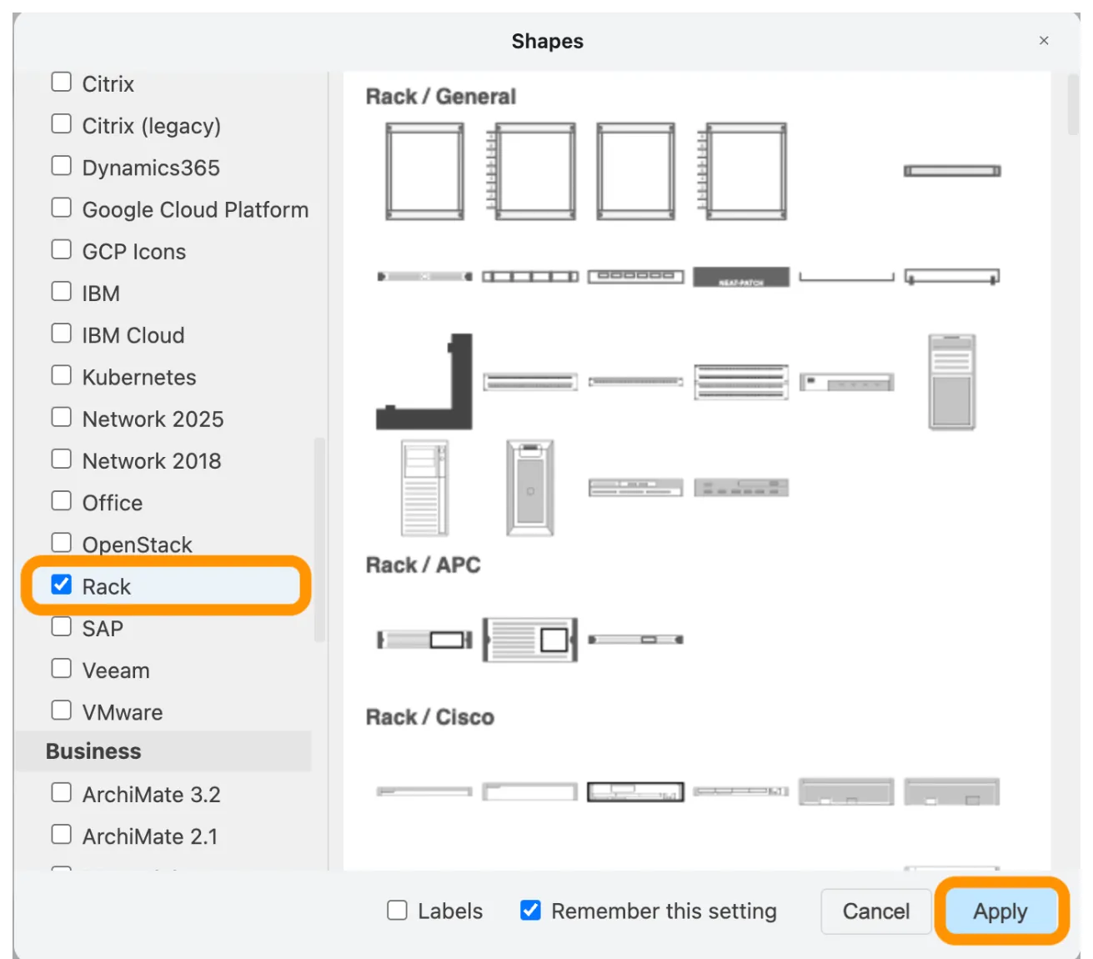
Task: Select the dark NEAT-PATCH panel shape
Action: point(741,276)
